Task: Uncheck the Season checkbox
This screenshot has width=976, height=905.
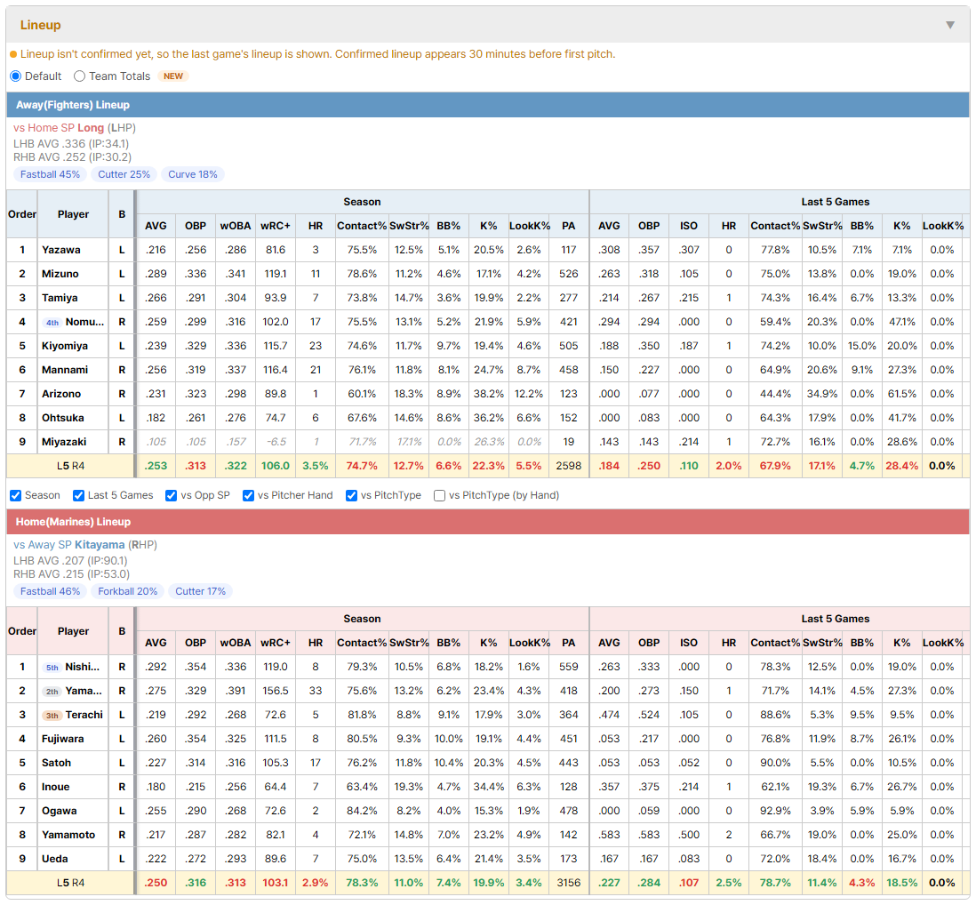Action: pos(16,495)
